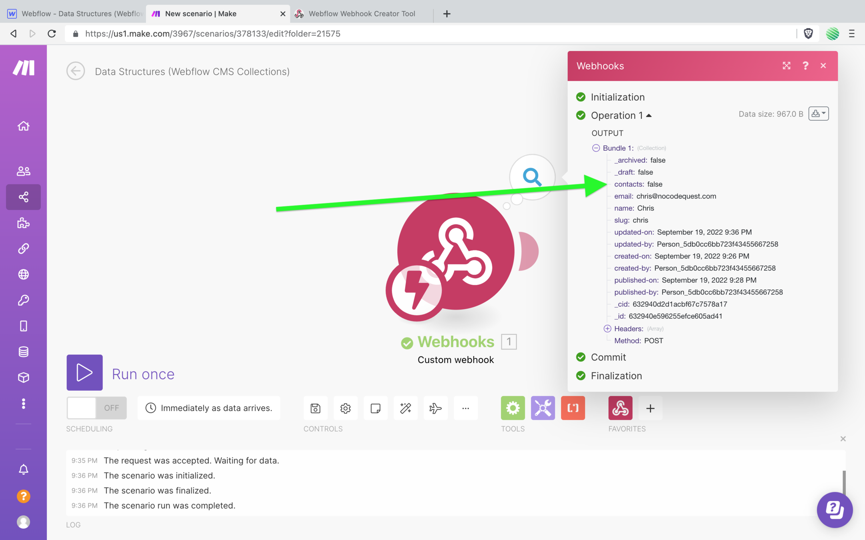Image resolution: width=865 pixels, height=540 pixels.
Task: Expand the Headers array
Action: (x=607, y=328)
